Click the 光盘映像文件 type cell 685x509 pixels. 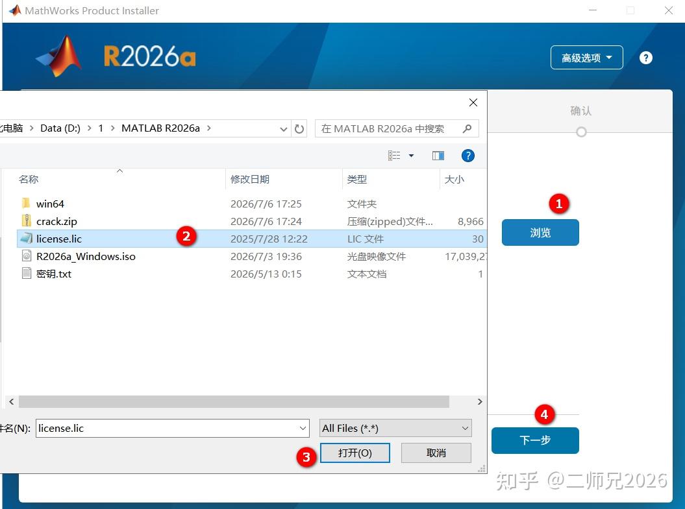377,257
